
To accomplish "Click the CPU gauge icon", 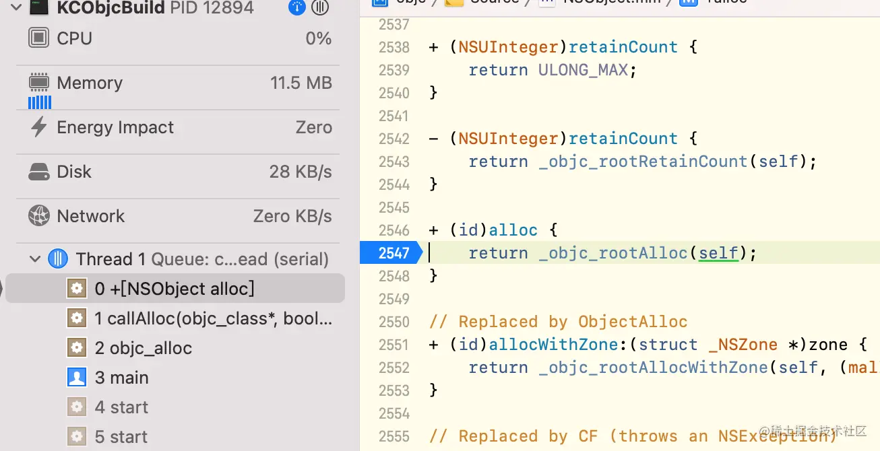I will click(39, 38).
